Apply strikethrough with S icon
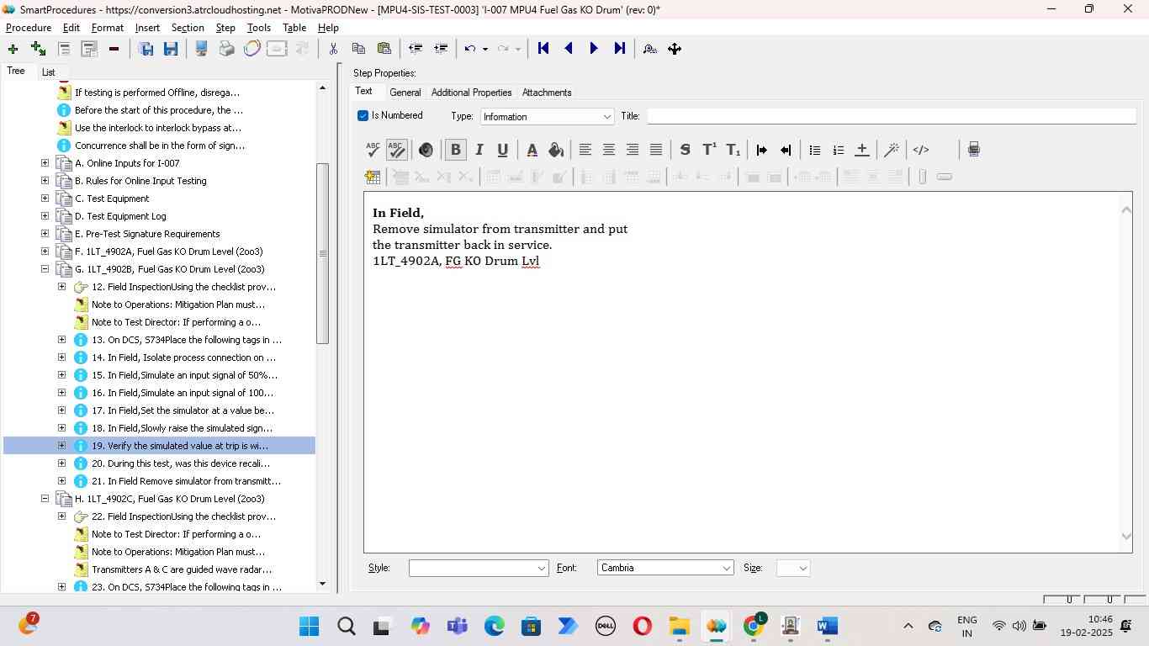This screenshot has width=1149, height=646. tap(685, 150)
